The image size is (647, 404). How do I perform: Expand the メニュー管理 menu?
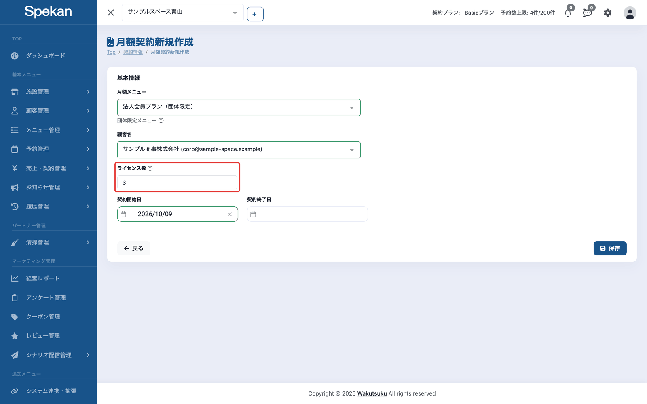[x=49, y=130]
